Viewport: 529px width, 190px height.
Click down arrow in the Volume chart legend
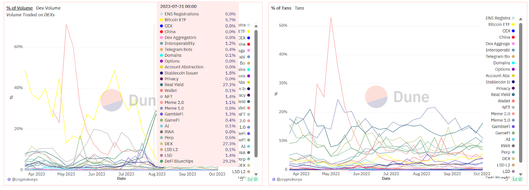pyautogui.click(x=256, y=174)
